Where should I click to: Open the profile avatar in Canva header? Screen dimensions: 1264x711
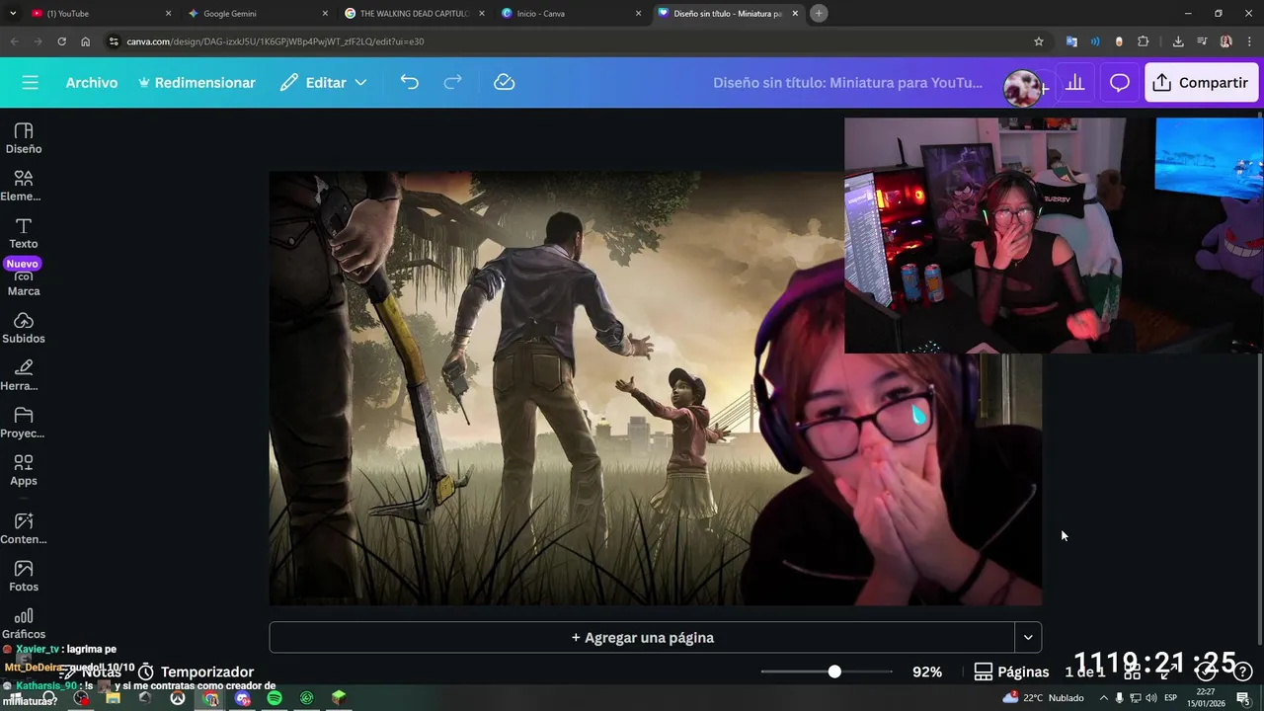point(1022,88)
